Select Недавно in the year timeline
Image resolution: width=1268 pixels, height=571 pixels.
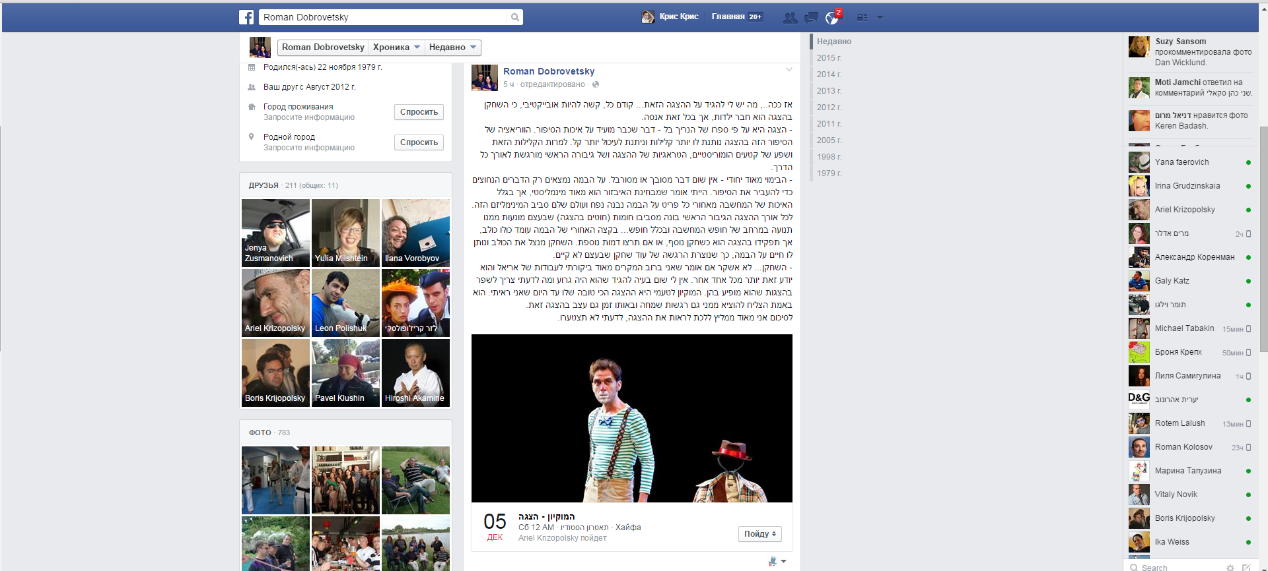click(x=834, y=42)
